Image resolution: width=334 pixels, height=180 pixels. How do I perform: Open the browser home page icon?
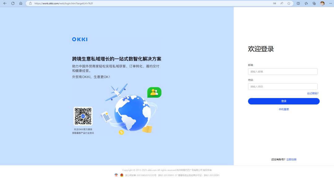click(x=21, y=3)
